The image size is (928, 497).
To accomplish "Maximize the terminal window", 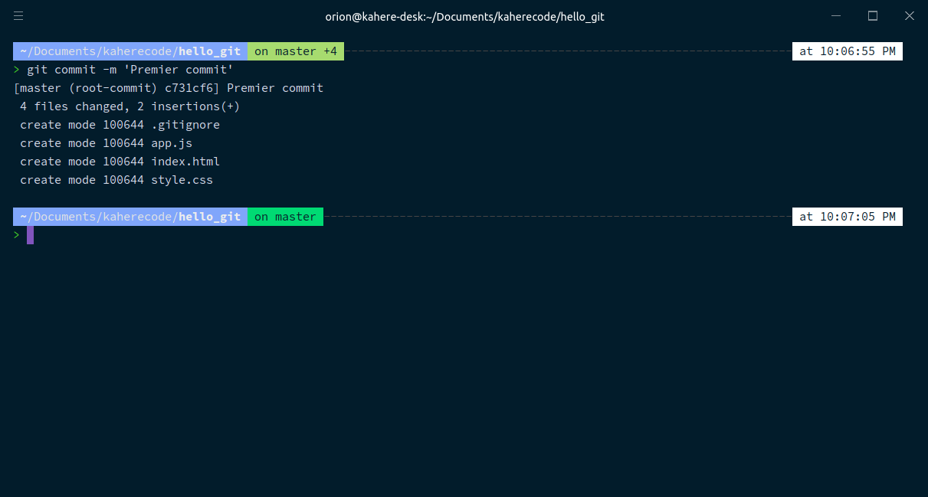I will tap(872, 16).
